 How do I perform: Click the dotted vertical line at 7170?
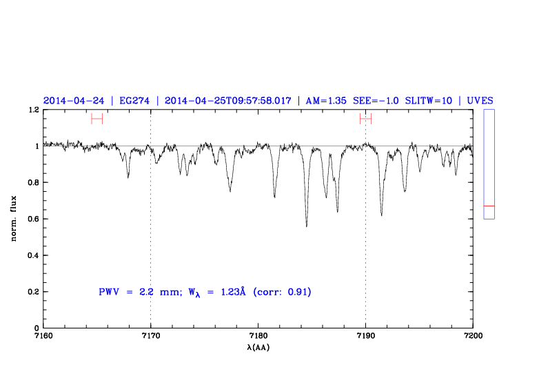[151, 262]
